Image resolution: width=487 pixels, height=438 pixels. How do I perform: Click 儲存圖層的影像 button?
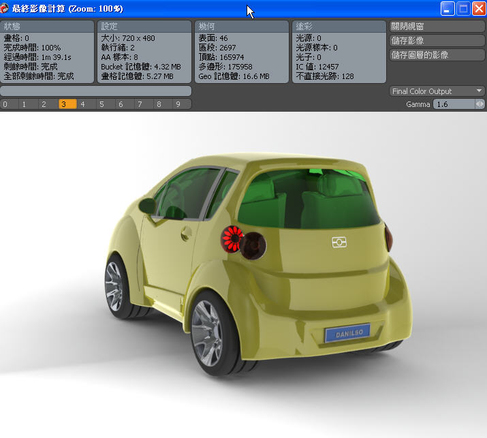[437, 55]
